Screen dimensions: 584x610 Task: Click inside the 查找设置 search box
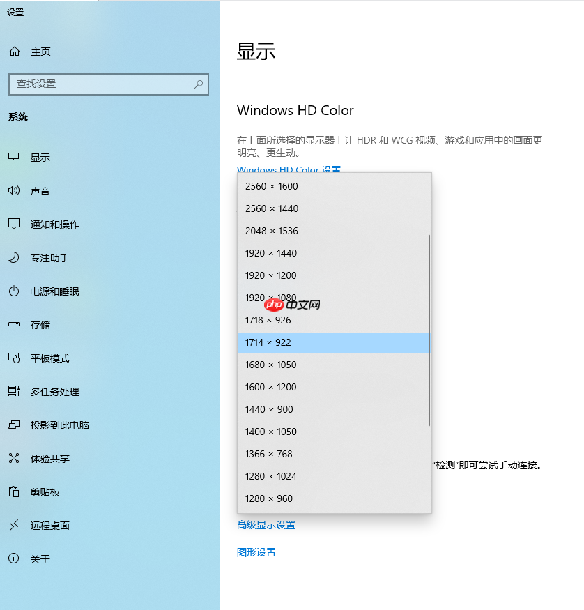click(x=108, y=84)
